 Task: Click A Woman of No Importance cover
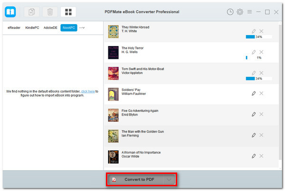point(113,157)
